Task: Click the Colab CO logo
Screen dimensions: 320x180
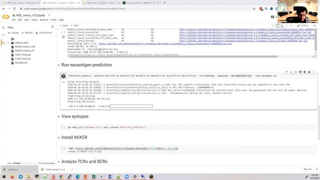Action: (x=5, y=17)
